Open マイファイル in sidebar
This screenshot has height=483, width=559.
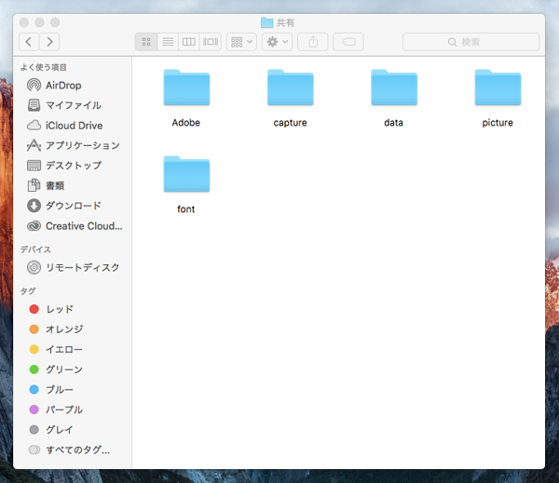pos(74,105)
